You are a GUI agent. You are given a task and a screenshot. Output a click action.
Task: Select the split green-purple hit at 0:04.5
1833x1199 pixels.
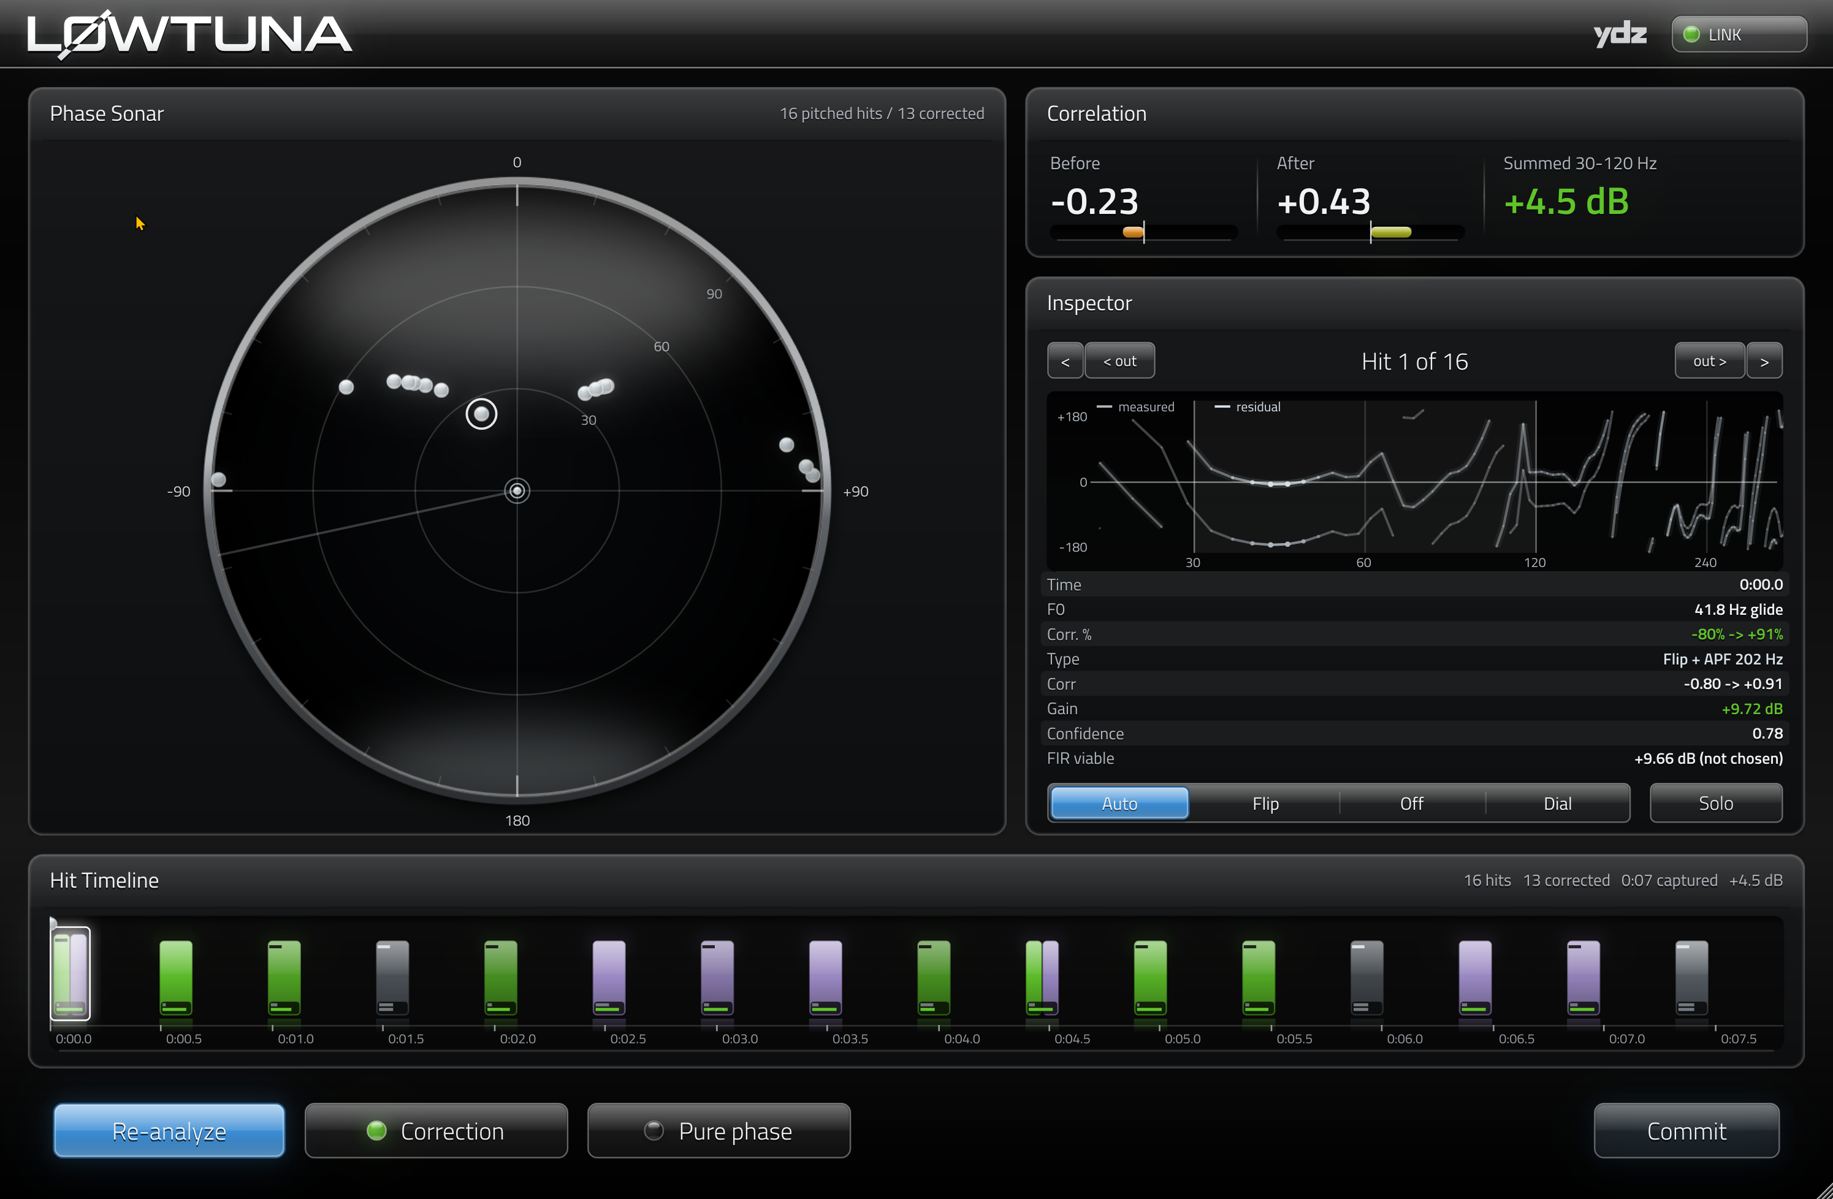pyautogui.click(x=1042, y=977)
